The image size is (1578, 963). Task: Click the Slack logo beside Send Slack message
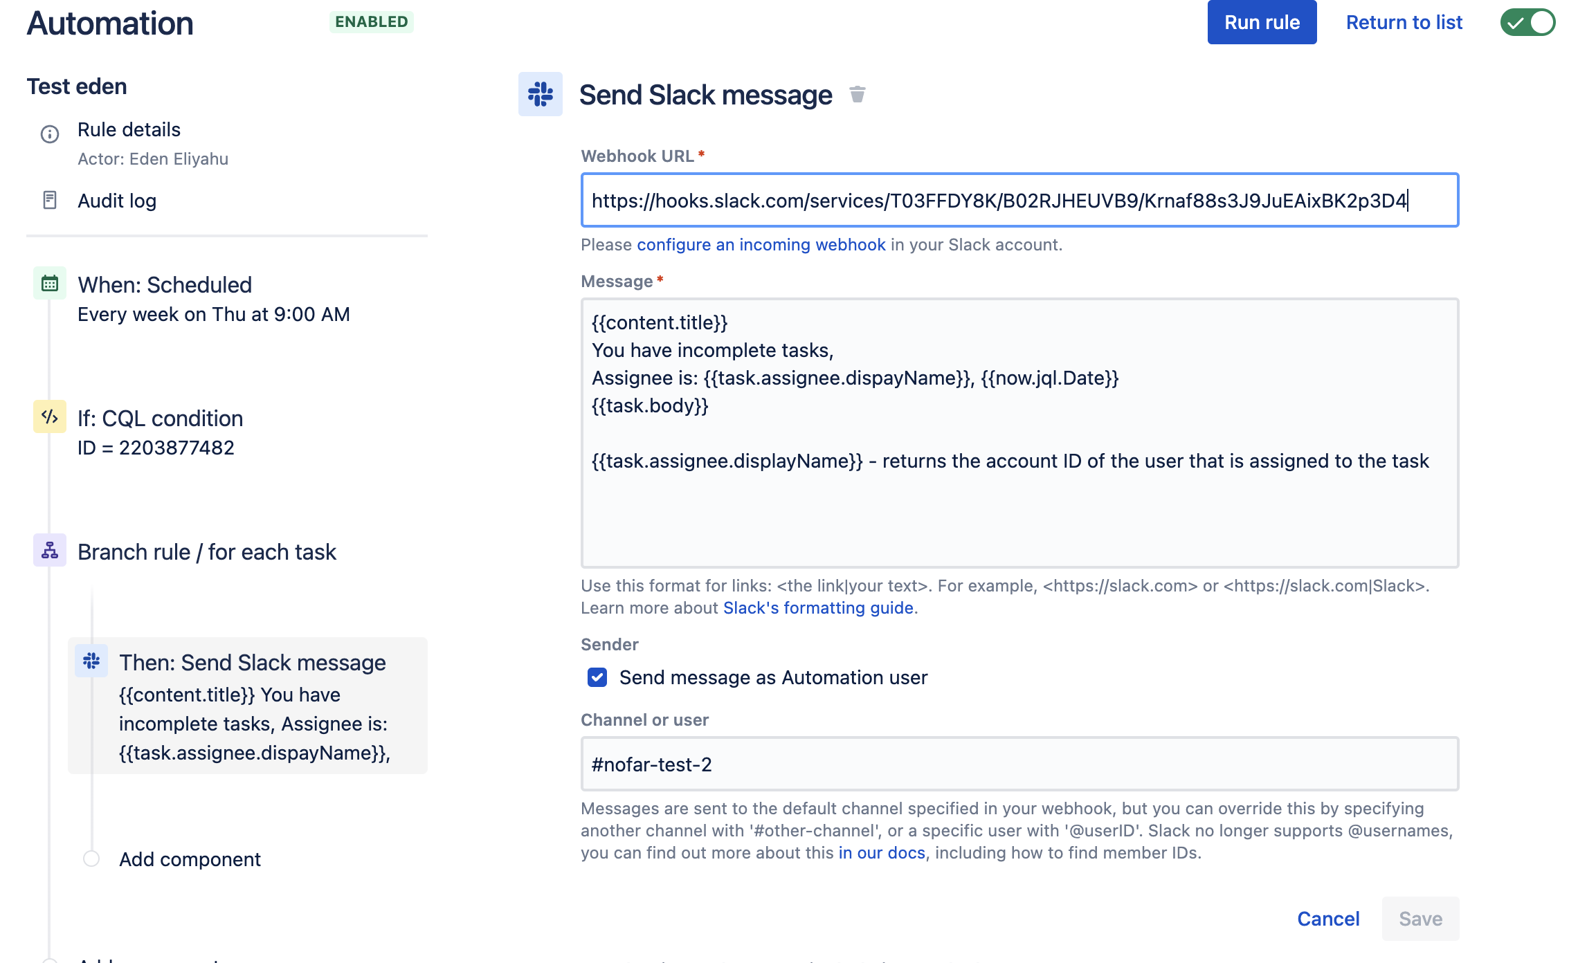540,94
